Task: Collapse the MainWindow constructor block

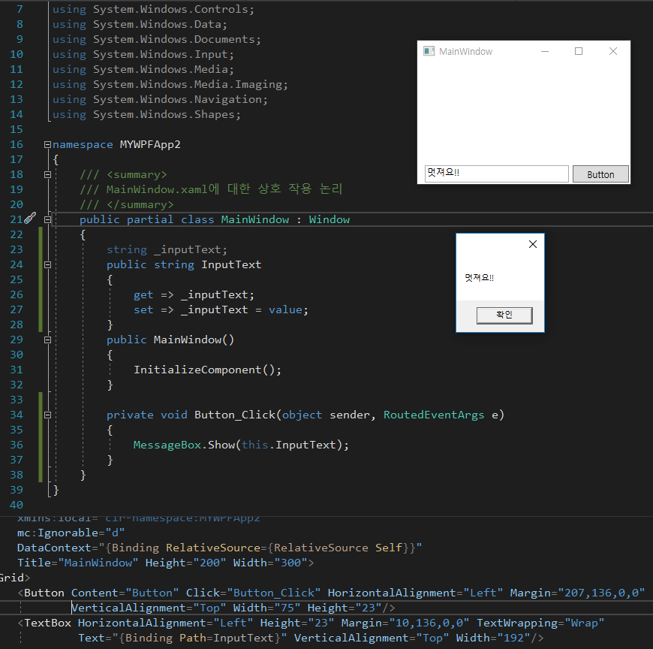Action: point(47,340)
